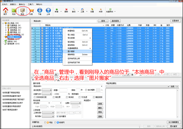Open the 新旧程度 dropdown
This screenshot has width=183, height=129.
click(47, 90)
